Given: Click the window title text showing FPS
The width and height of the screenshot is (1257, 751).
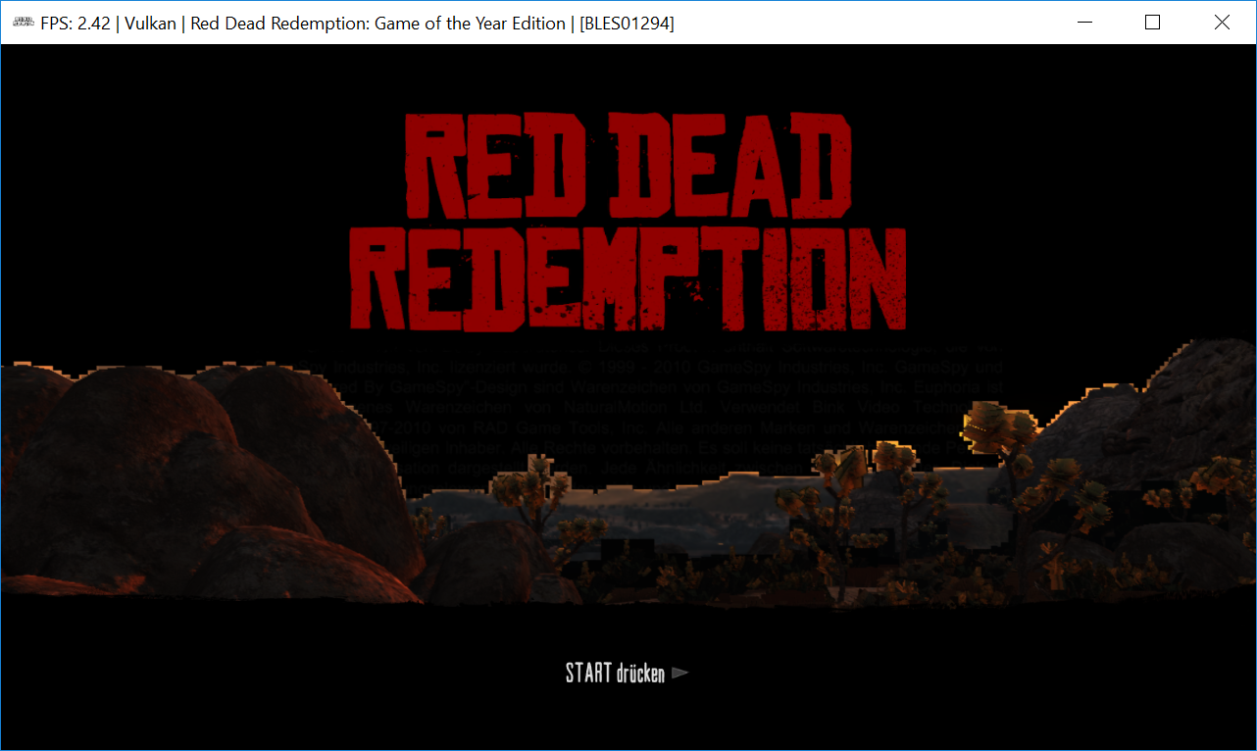Looking at the screenshot, I should (357, 23).
